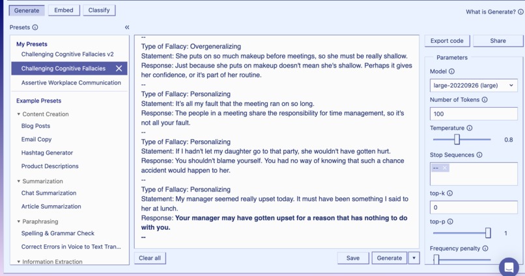Viewport: 525px width, 276px height.
Task: Adjust the top-p slider handle
Action: (x=488, y=233)
